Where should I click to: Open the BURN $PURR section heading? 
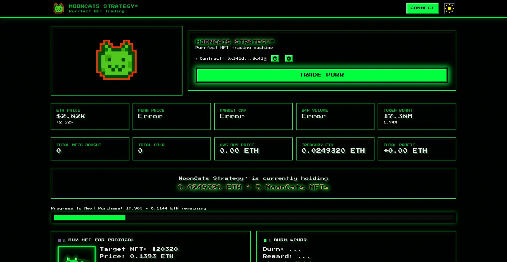pyautogui.click(x=290, y=240)
